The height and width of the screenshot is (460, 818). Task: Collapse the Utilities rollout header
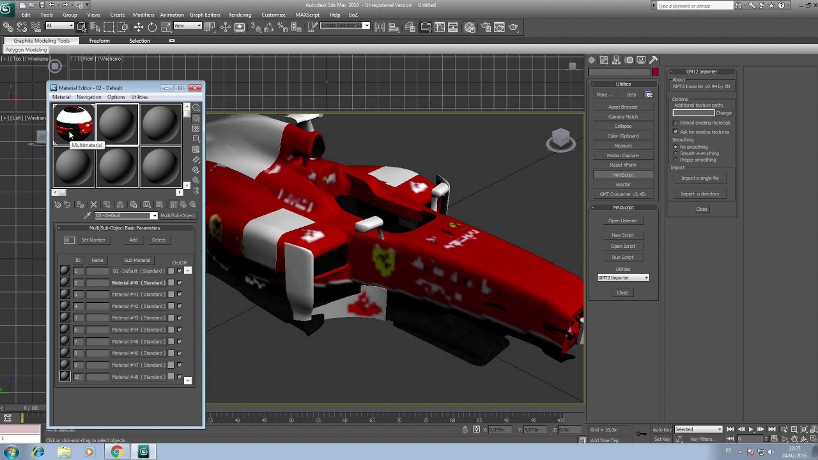[623, 84]
